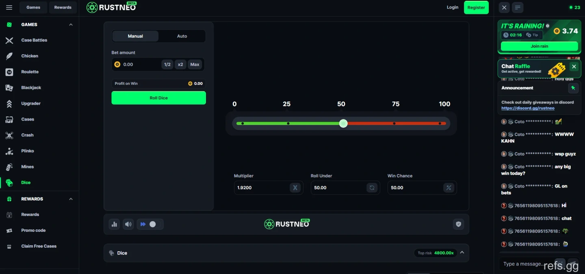
Task: Open the Upgrader game
Action: tap(31, 104)
